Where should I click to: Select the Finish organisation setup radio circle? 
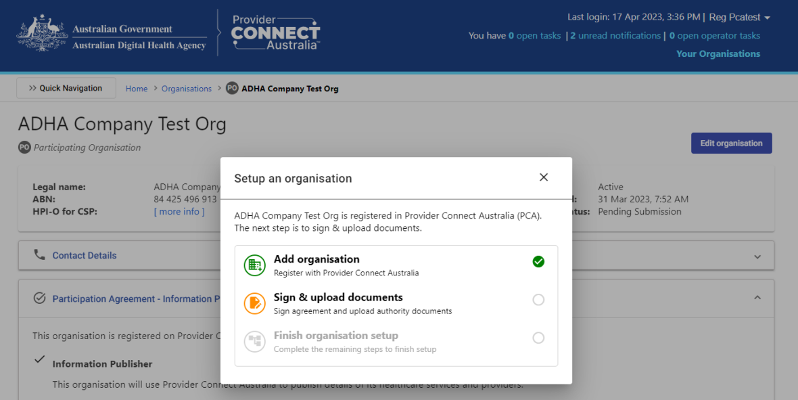[x=538, y=338]
